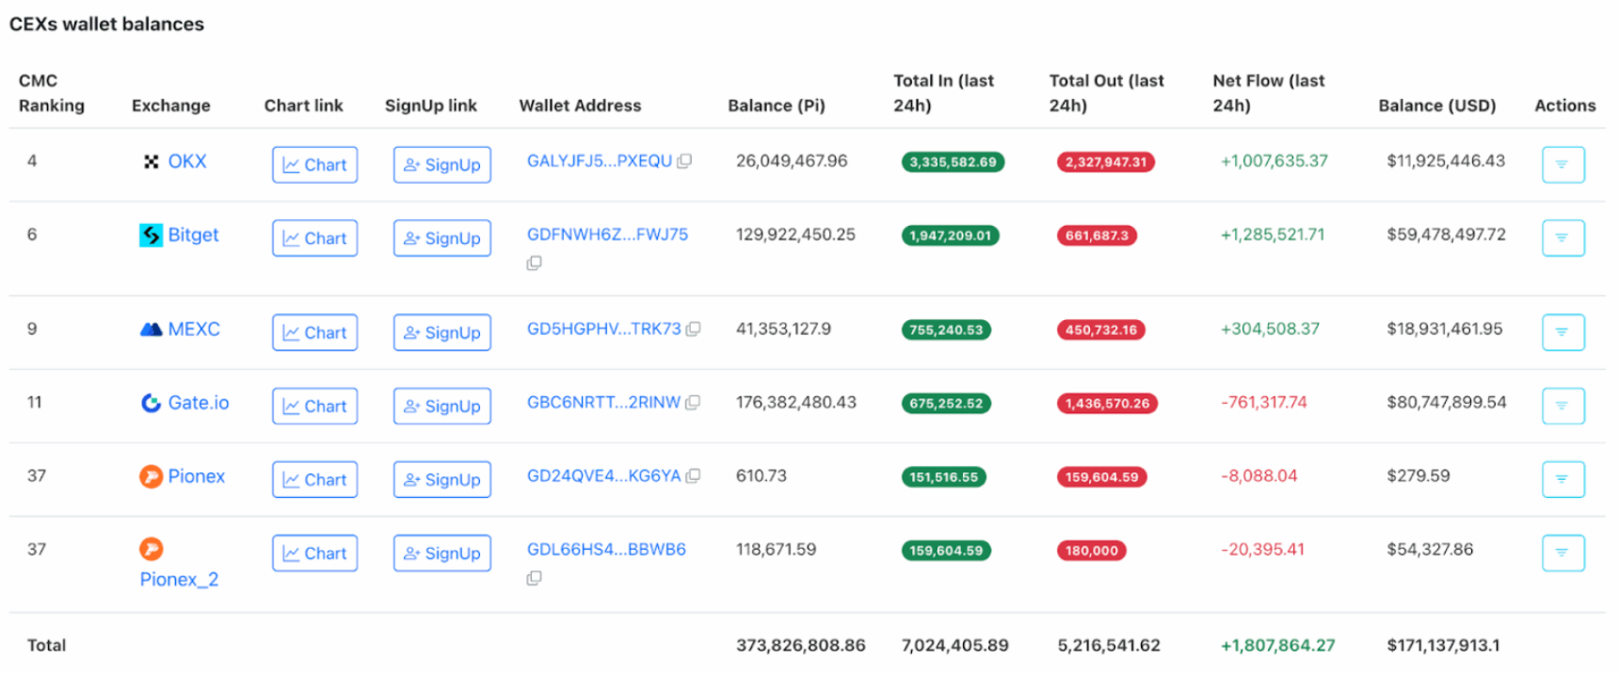Click the Net Flow (last 24h) header
The width and height of the screenshot is (1619, 673).
1268,93
